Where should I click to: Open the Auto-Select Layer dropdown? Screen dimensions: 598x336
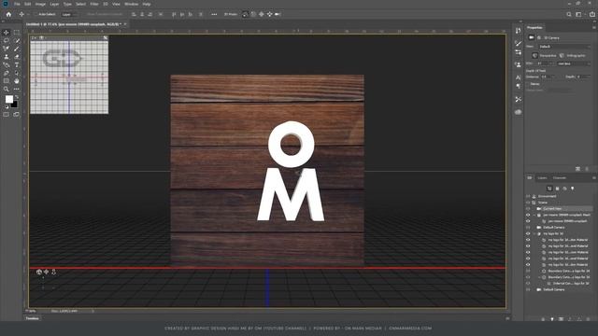click(68, 14)
